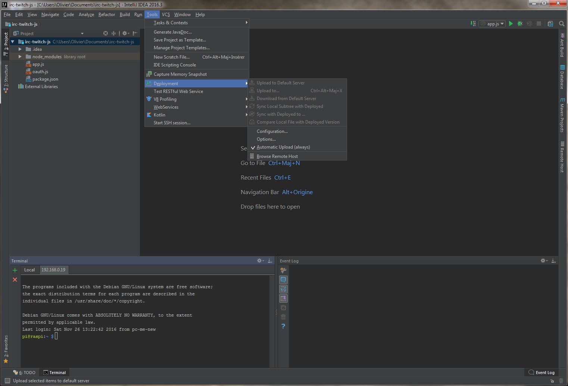The image size is (568, 386).
Task: Hide the Event Log panel via the arrow icon
Action: coord(553,261)
